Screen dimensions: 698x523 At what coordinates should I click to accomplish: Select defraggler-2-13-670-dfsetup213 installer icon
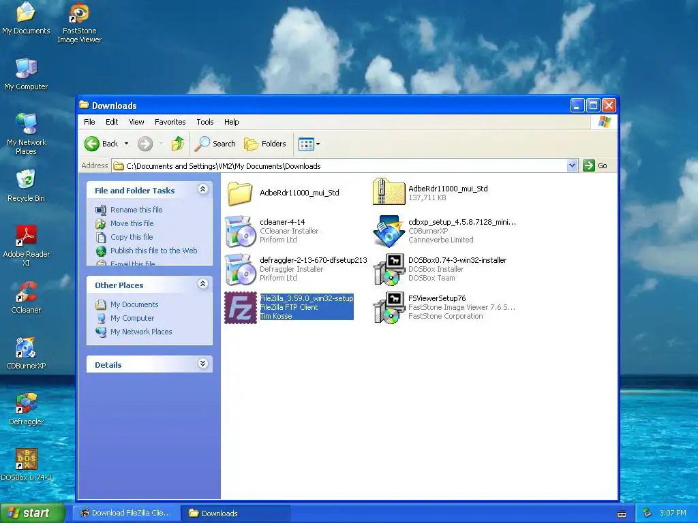(240, 270)
